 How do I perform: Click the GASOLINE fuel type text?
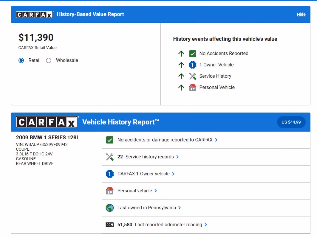(x=26, y=159)
